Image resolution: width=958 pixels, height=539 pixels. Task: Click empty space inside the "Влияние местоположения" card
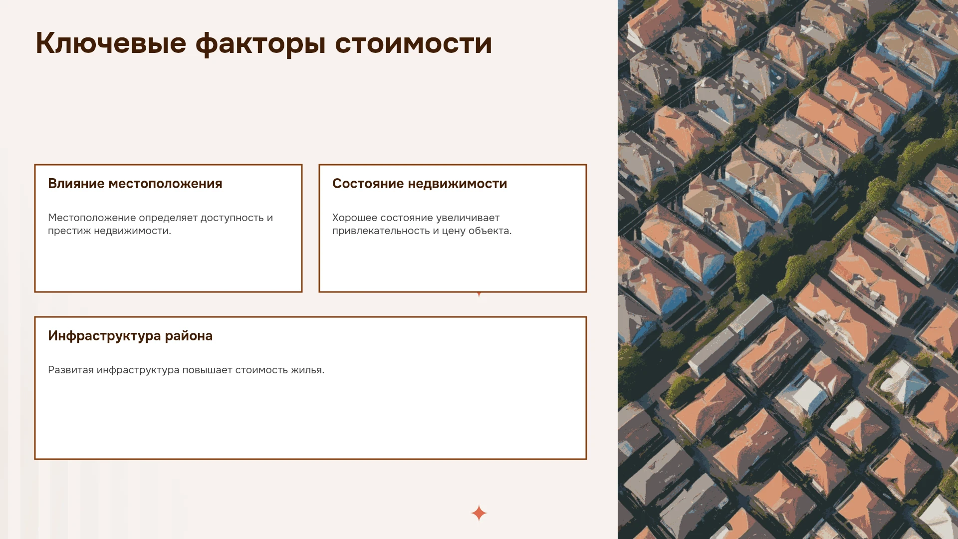[168, 265]
